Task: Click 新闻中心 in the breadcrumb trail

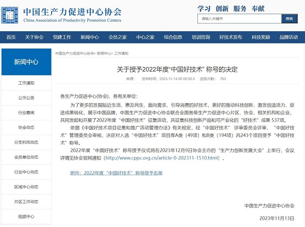Action: [x=104, y=53]
